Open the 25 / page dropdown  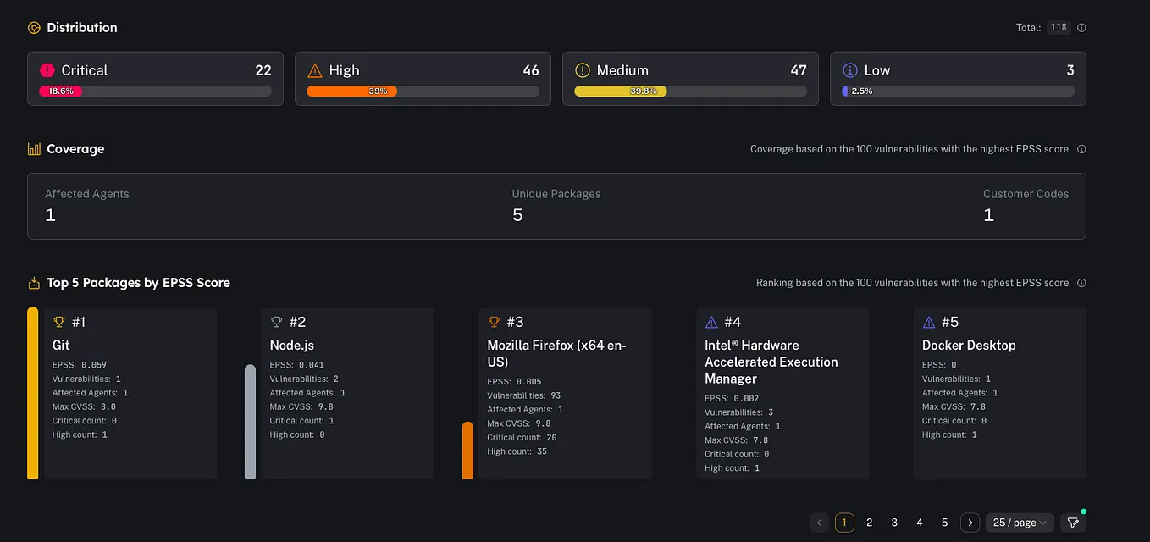[x=1019, y=523]
